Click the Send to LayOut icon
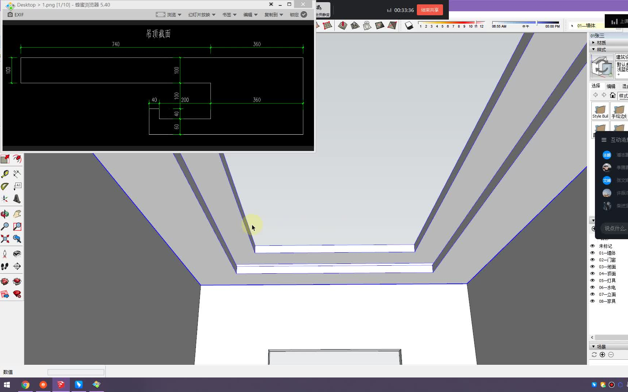The image size is (628, 392). pos(5,294)
